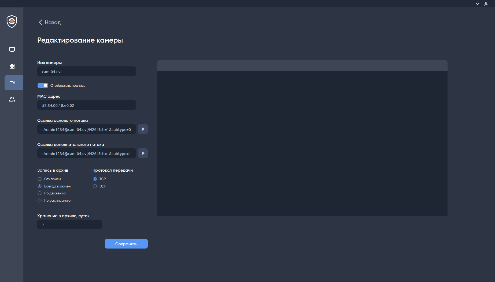Select 'Отключен' archive recording option
Image resolution: width=495 pixels, height=282 pixels.
[x=40, y=179]
